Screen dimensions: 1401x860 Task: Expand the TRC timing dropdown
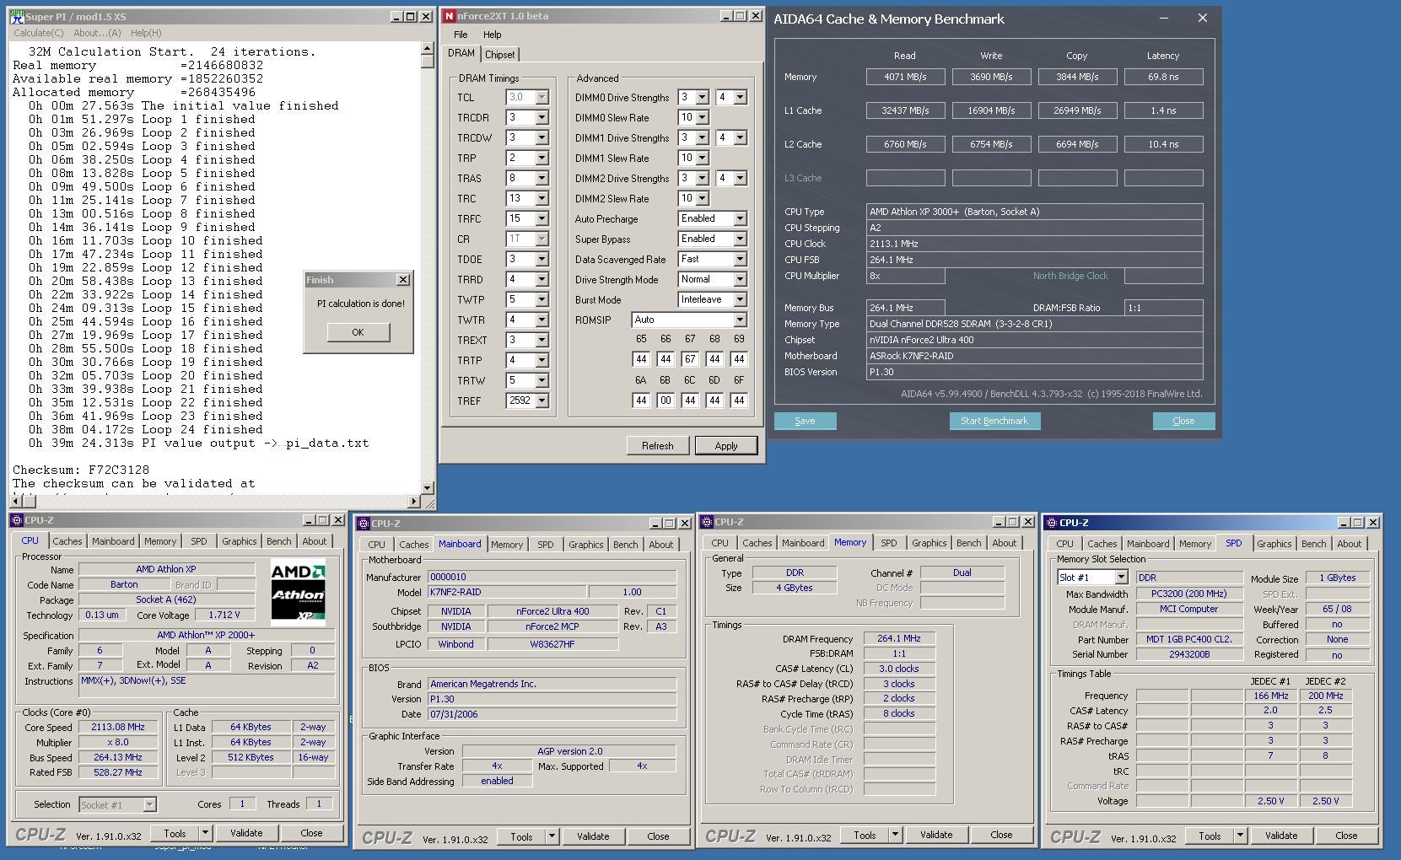542,199
